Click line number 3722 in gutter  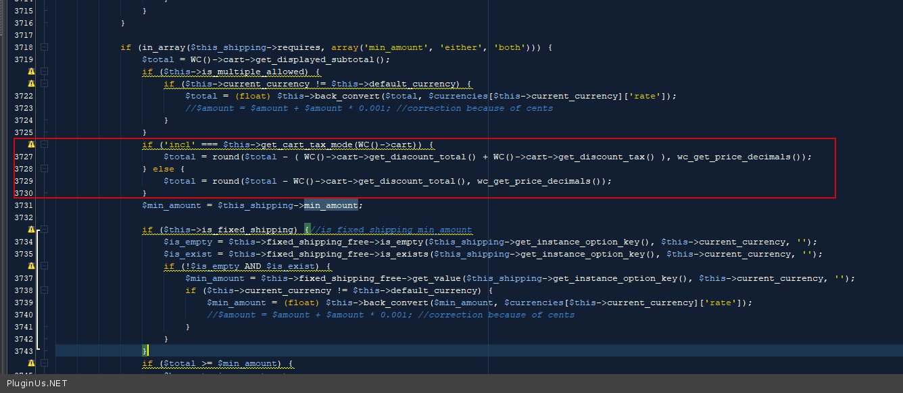[x=24, y=96]
